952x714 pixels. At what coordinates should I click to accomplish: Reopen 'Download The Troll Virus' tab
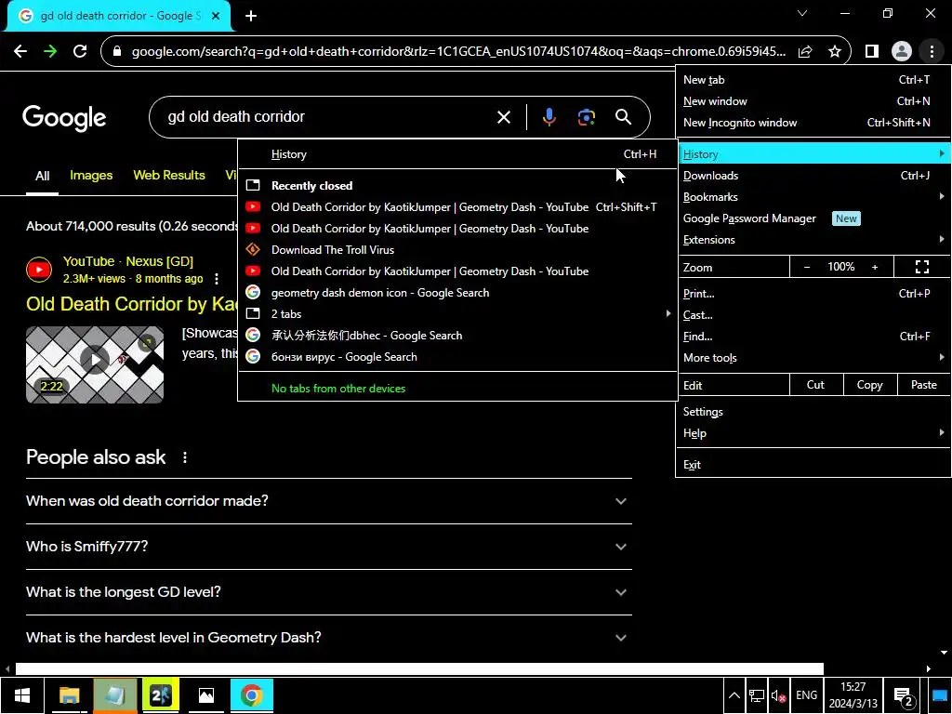pos(457,249)
